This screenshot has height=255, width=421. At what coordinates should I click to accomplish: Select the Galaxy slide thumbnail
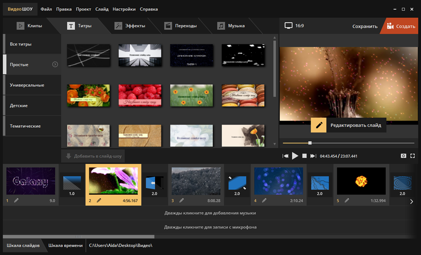tap(30, 181)
